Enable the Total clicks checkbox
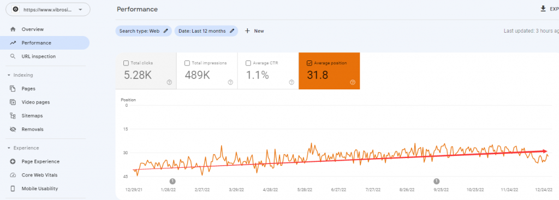 tap(126, 63)
